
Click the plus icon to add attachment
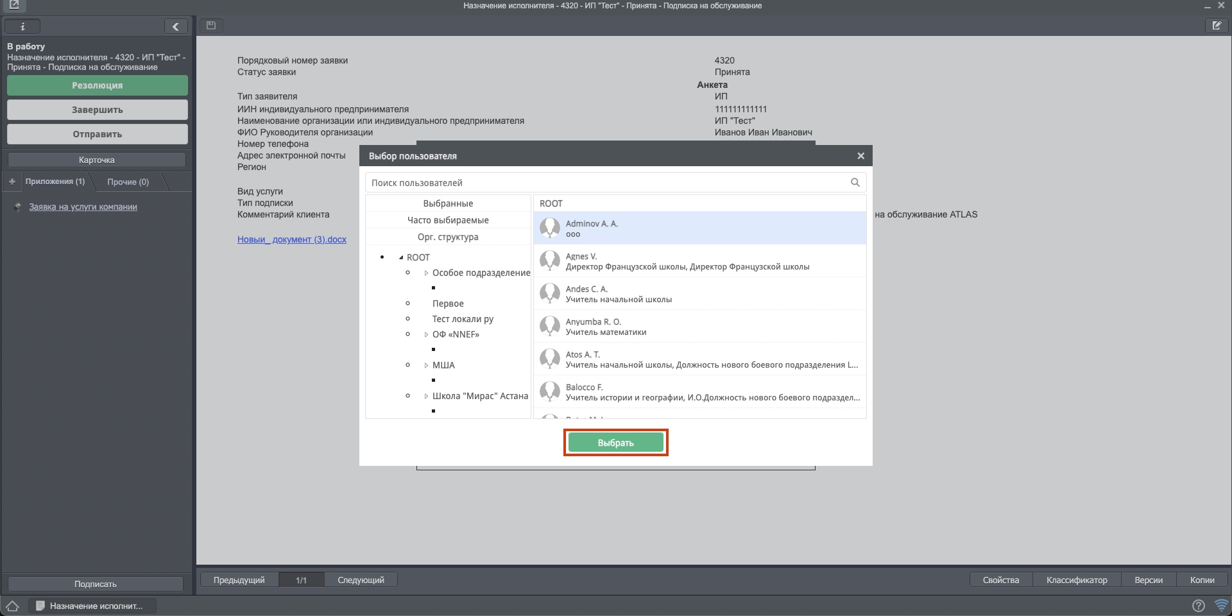point(12,182)
